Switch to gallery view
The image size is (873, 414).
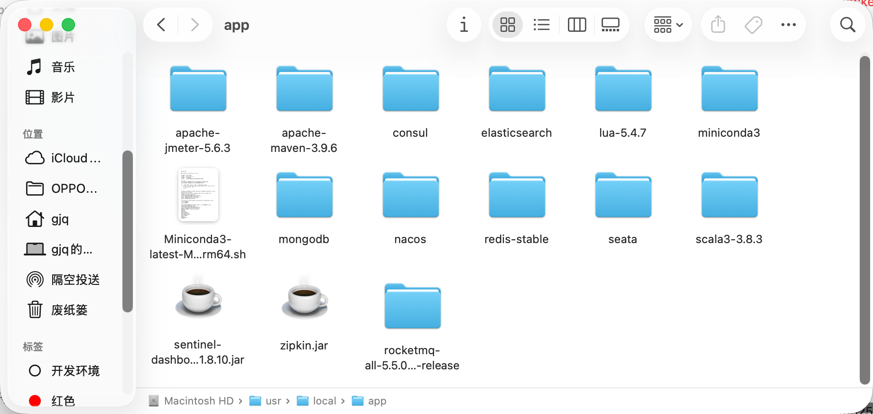click(x=611, y=25)
